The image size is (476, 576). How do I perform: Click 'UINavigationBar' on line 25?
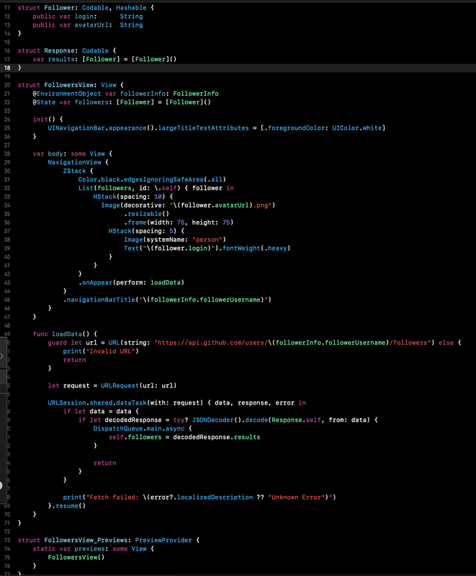click(x=76, y=128)
